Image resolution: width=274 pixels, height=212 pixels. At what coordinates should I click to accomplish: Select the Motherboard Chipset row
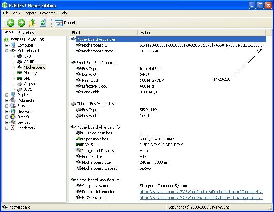[168, 168]
